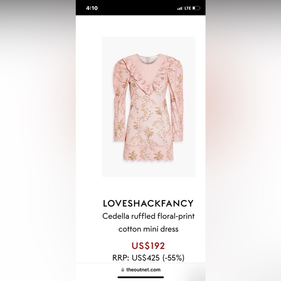Tap the pink floral dress product image
Screen dimensions: 281x281
(148, 107)
